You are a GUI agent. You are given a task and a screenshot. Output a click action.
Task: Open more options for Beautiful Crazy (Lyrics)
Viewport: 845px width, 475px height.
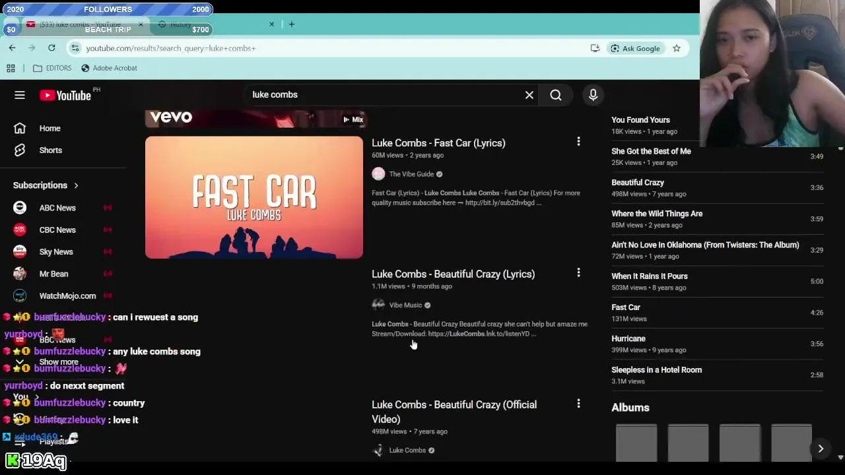[578, 272]
